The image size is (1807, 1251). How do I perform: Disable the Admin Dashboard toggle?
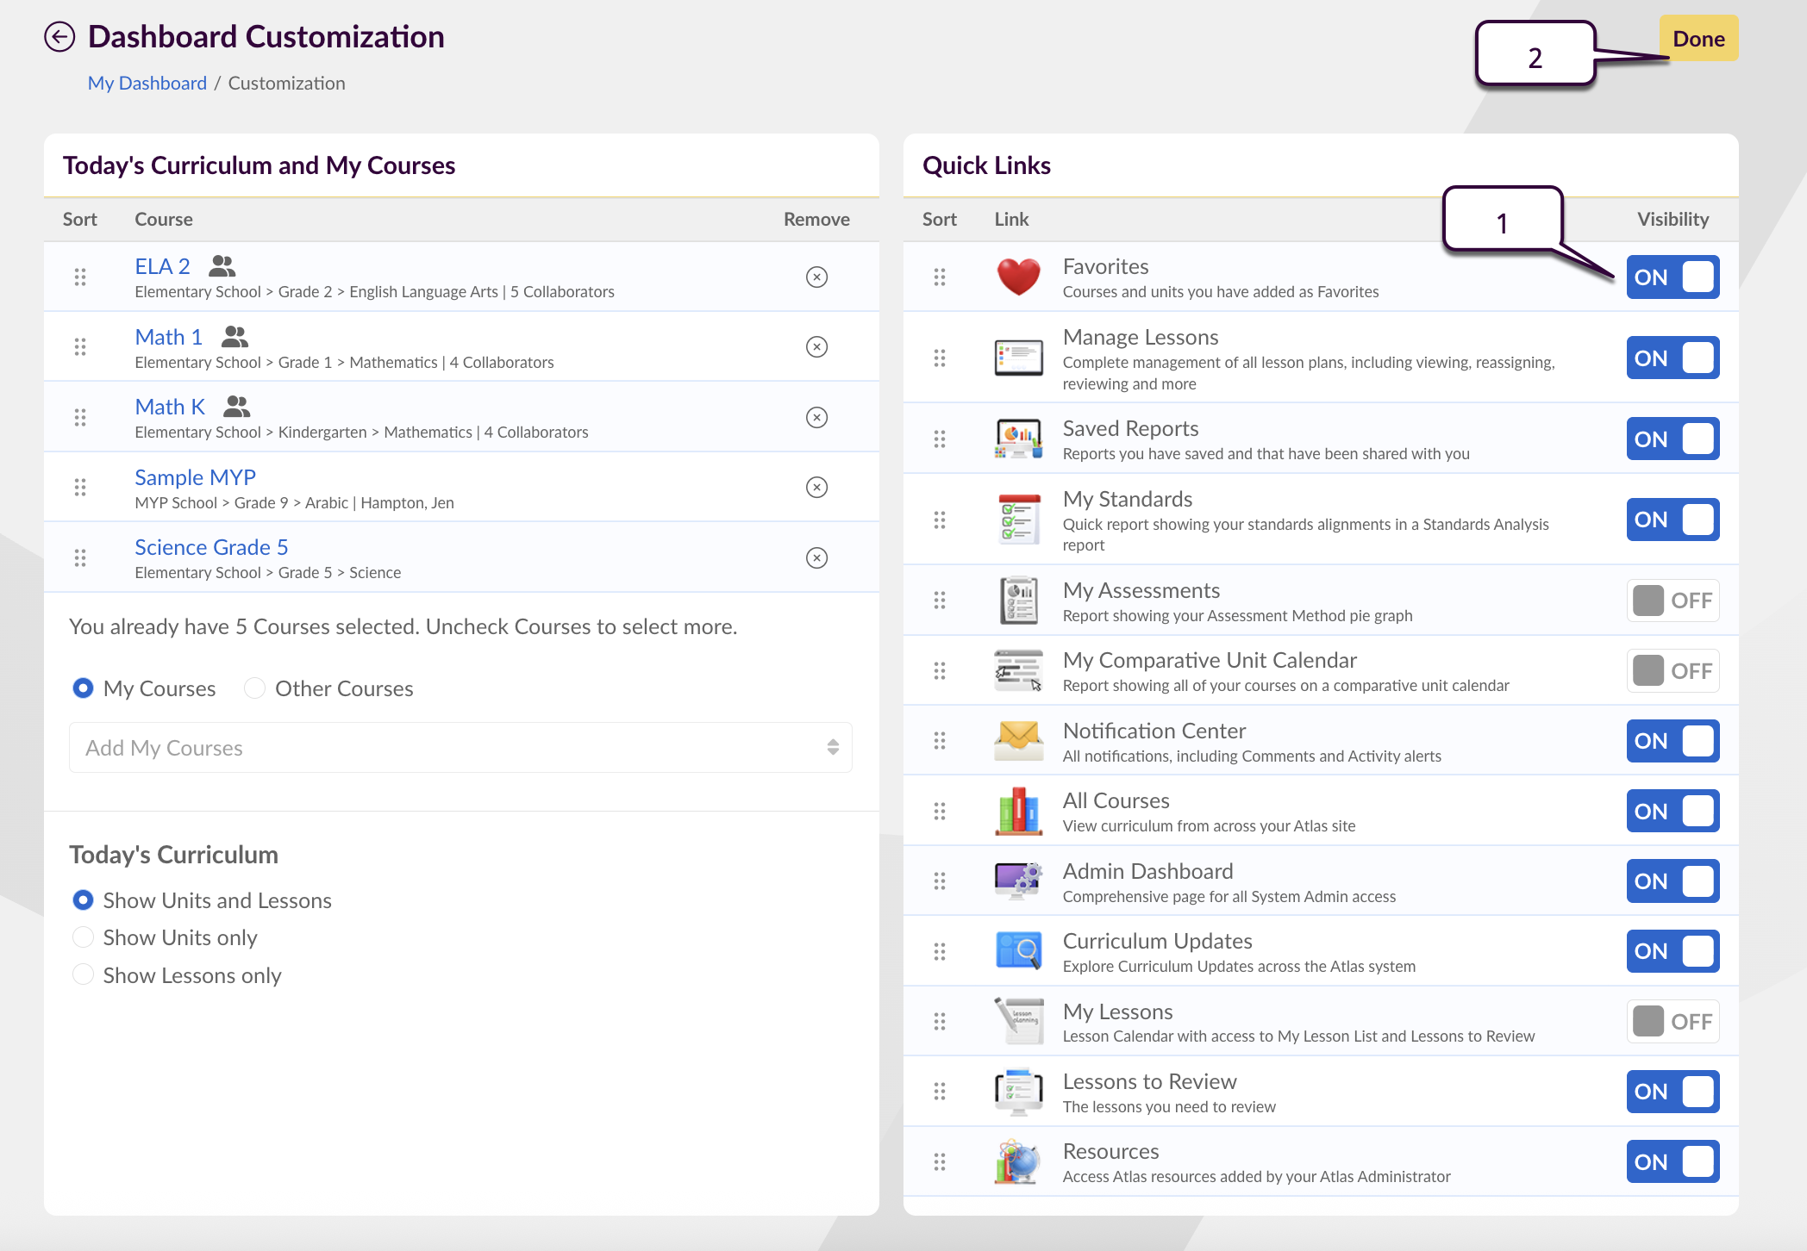(1673, 881)
